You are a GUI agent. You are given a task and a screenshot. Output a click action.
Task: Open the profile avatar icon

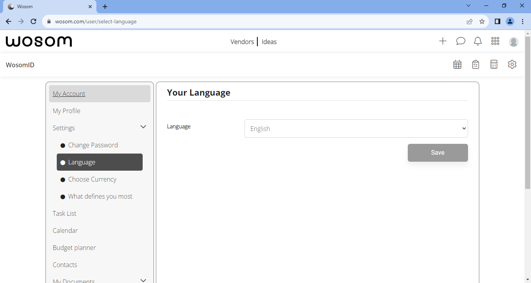514,41
